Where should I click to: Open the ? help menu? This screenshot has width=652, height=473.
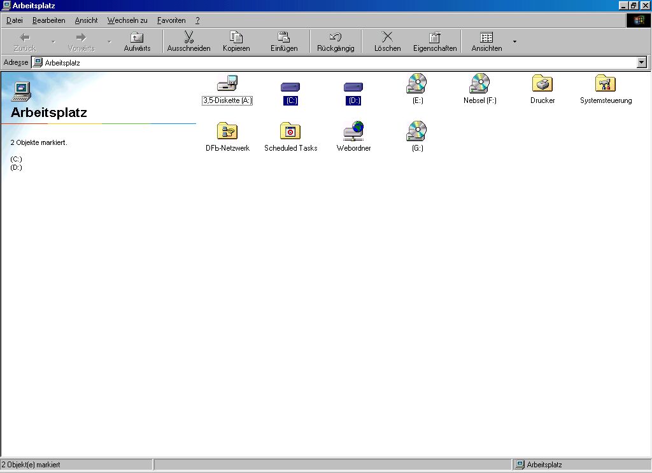coord(197,20)
